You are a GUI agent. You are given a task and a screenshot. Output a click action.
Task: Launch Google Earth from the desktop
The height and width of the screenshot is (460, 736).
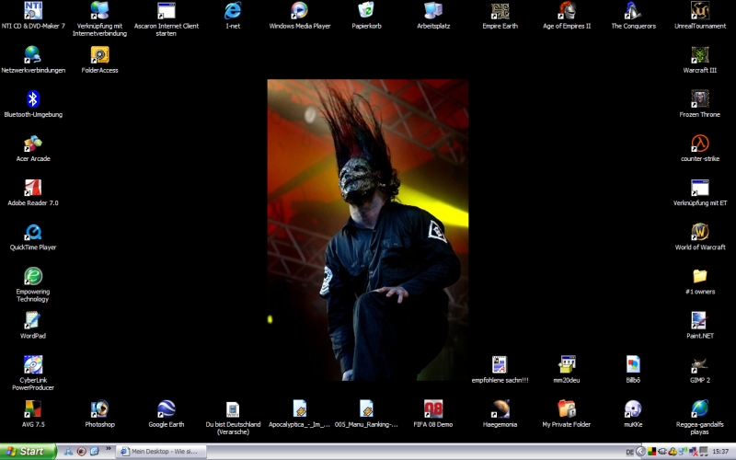[166, 409]
